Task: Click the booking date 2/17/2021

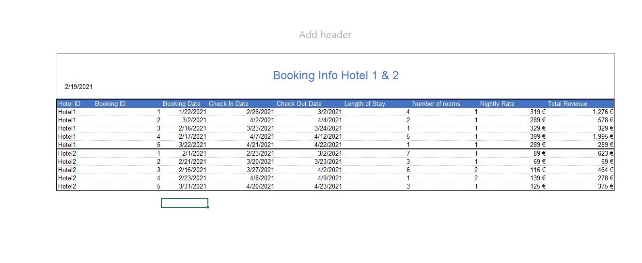Action: 192,136
